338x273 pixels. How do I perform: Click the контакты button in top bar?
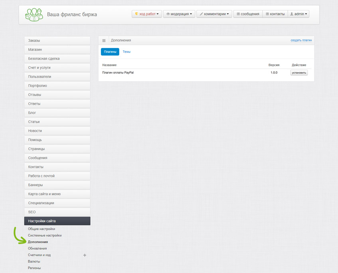[275, 14]
